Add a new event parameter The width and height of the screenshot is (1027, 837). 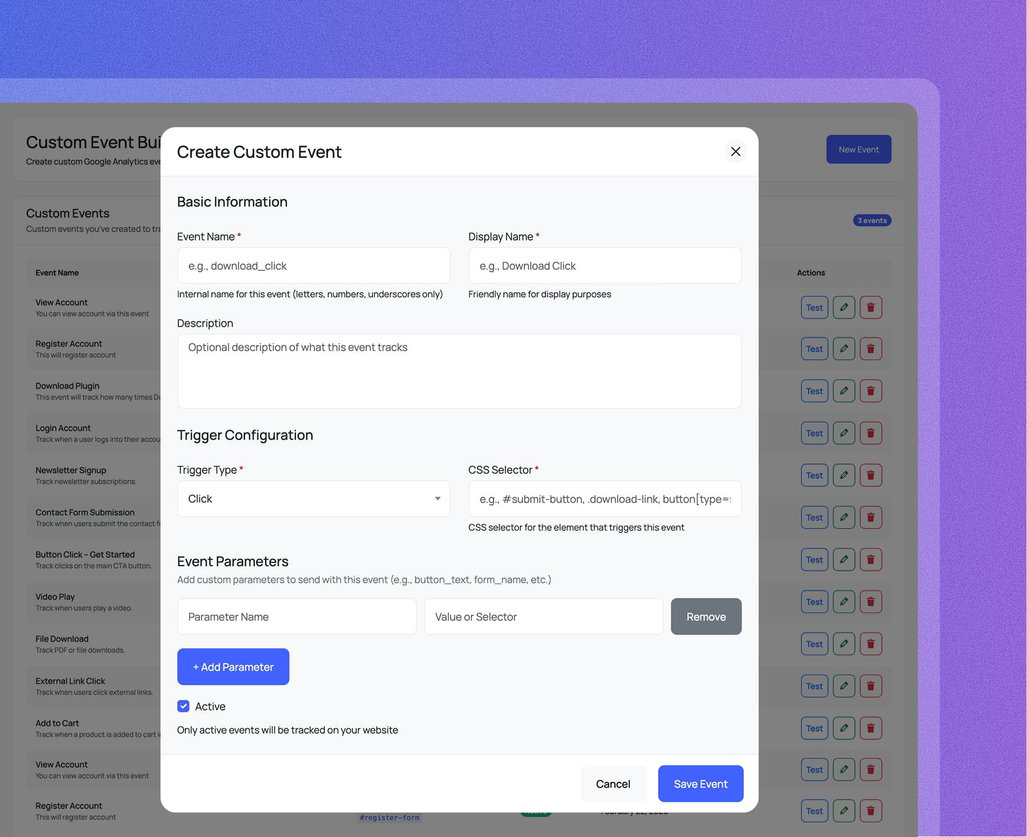click(x=233, y=666)
